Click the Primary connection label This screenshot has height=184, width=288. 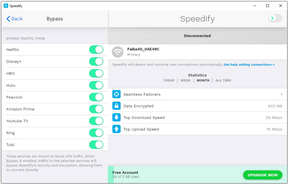click(x=134, y=55)
